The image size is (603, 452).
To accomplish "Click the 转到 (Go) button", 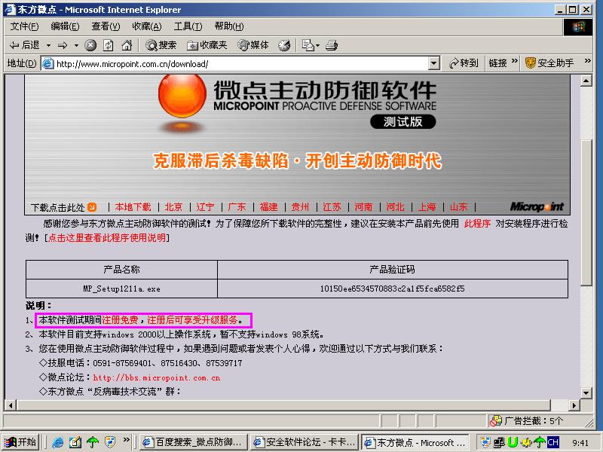I will tap(464, 63).
